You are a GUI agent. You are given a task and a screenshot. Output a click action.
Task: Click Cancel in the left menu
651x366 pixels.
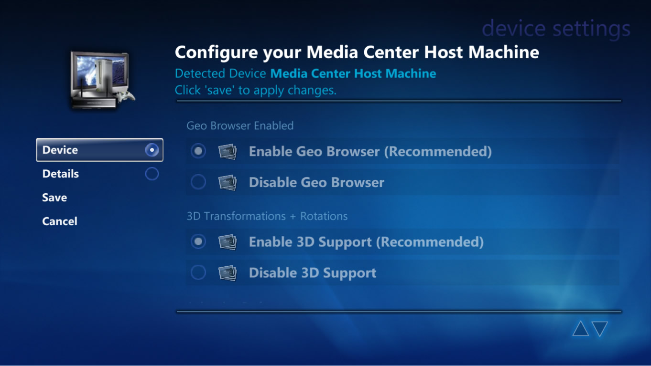(60, 221)
